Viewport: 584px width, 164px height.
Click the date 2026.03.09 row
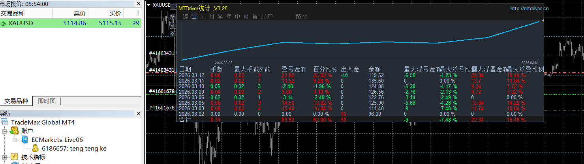192,92
